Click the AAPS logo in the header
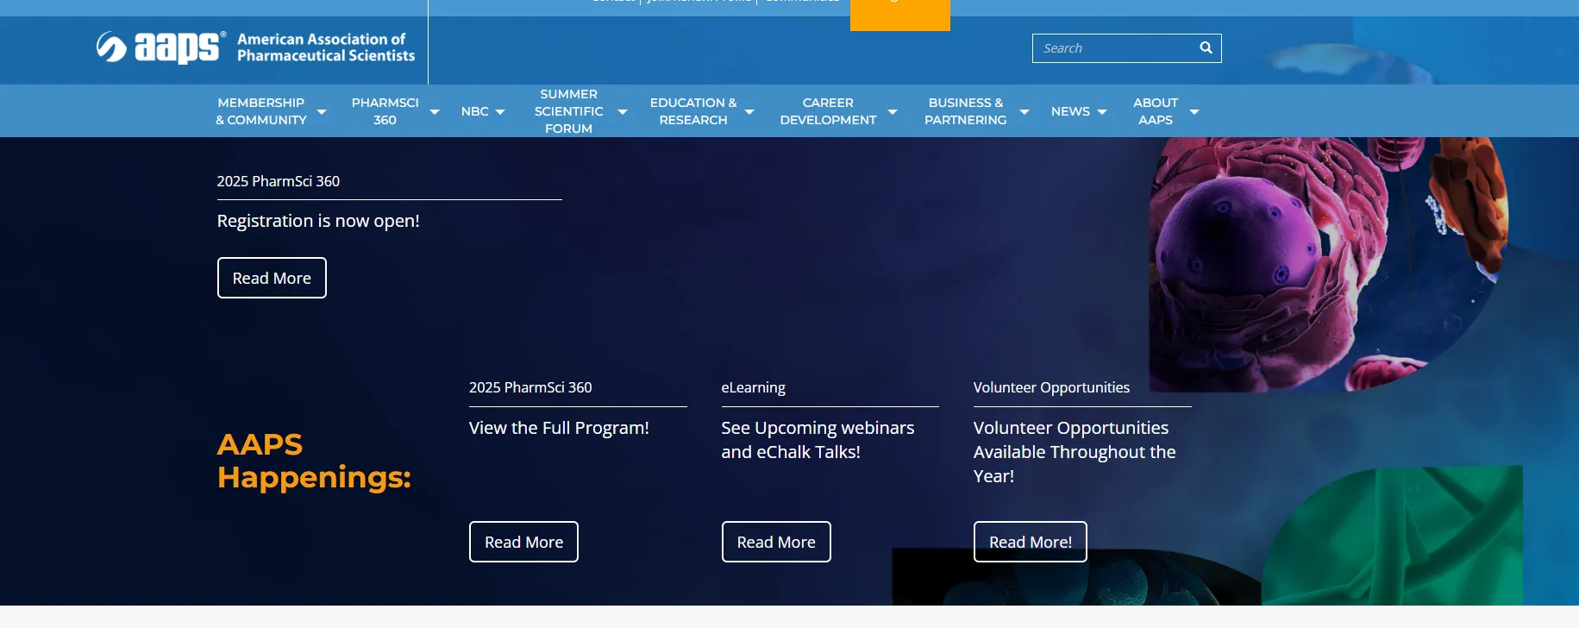This screenshot has width=1579, height=628. [255, 47]
